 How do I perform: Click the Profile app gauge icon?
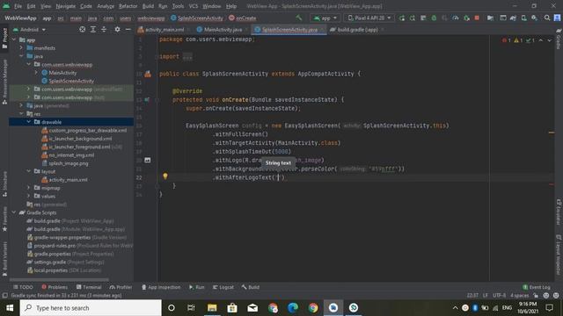point(456,18)
